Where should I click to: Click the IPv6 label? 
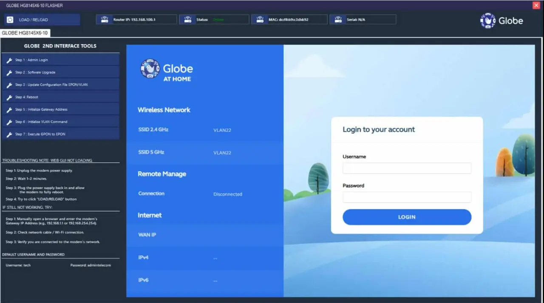tap(143, 280)
